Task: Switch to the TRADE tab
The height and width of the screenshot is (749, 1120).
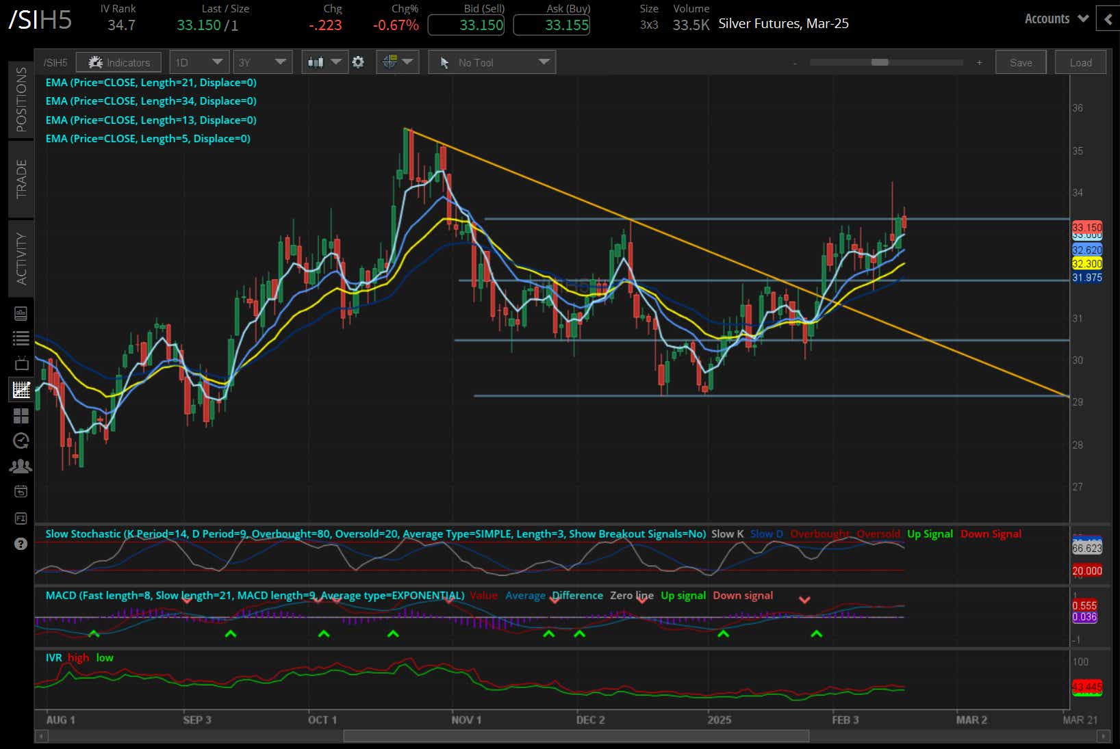Action: click(x=21, y=179)
